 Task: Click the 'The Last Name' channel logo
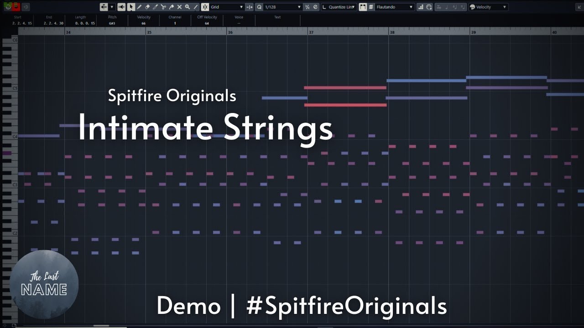pyautogui.click(x=44, y=284)
